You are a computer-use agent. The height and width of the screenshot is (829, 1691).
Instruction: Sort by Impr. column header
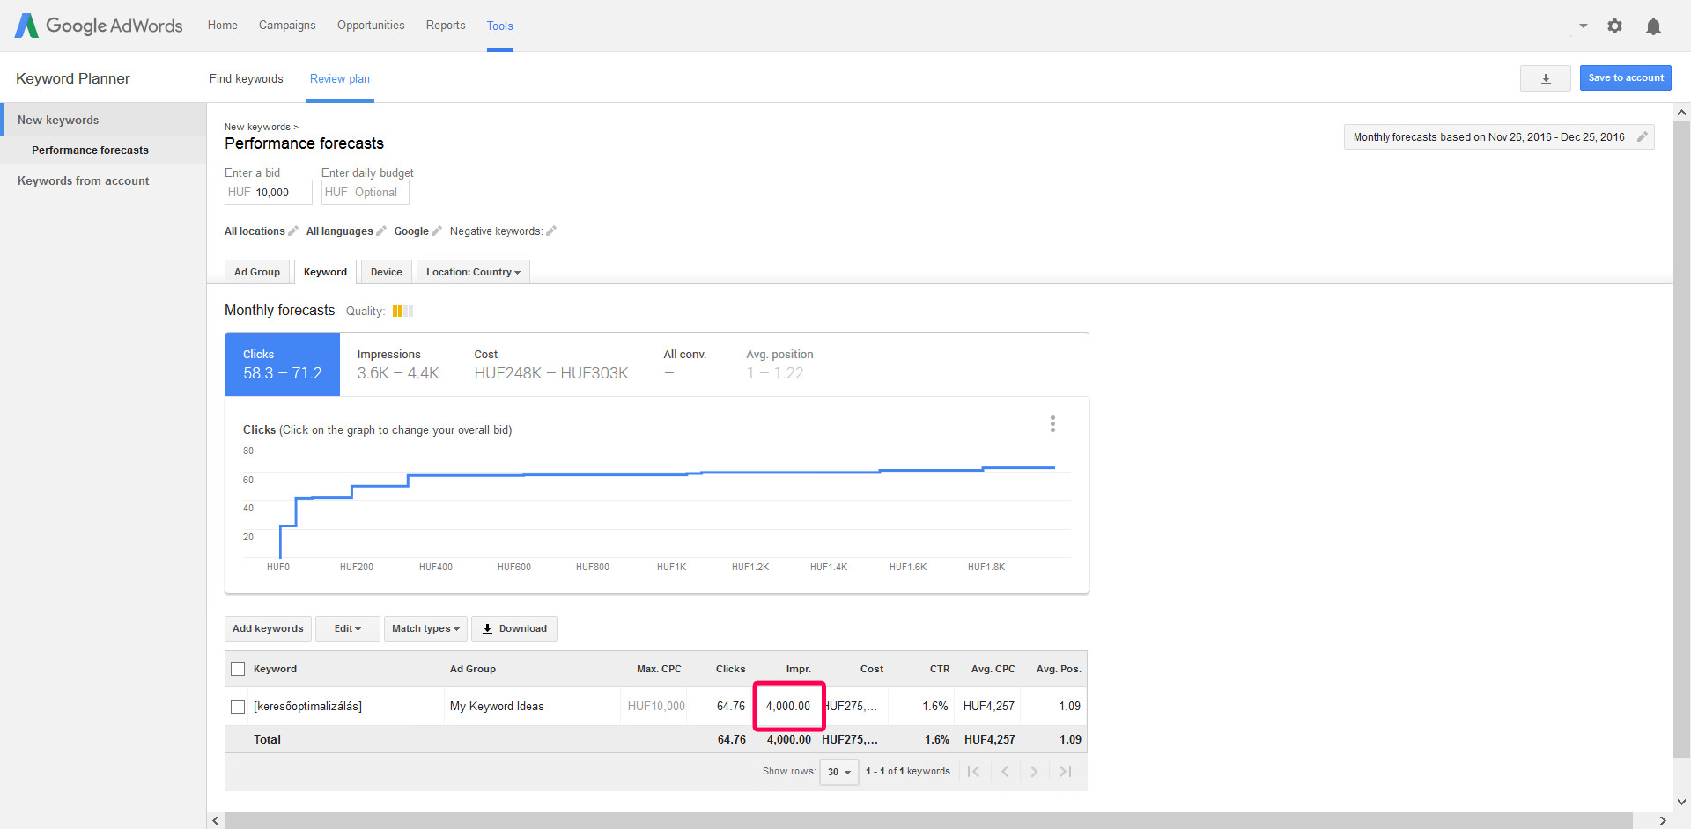tap(799, 669)
